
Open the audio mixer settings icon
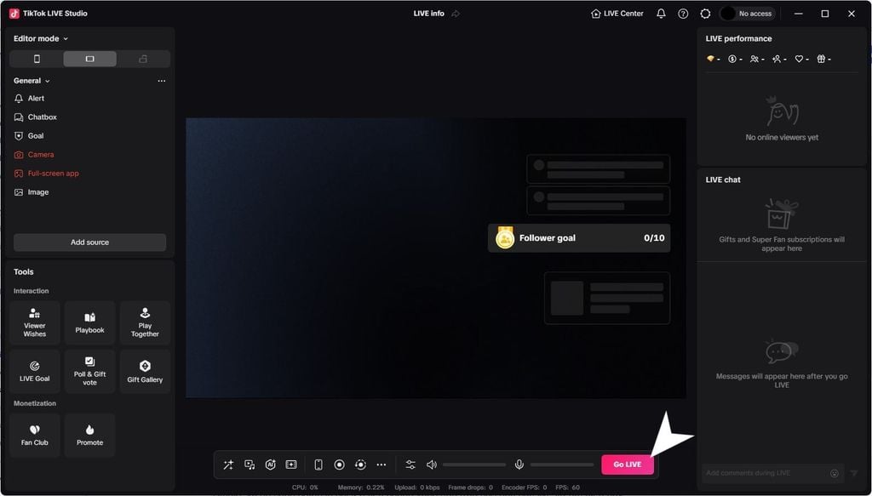tap(410, 465)
